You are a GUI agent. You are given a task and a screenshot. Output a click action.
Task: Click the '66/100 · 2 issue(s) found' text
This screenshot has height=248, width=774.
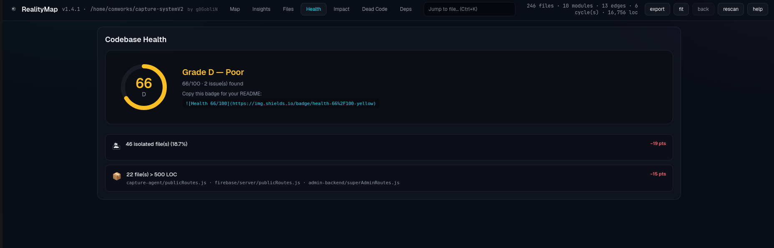(213, 84)
